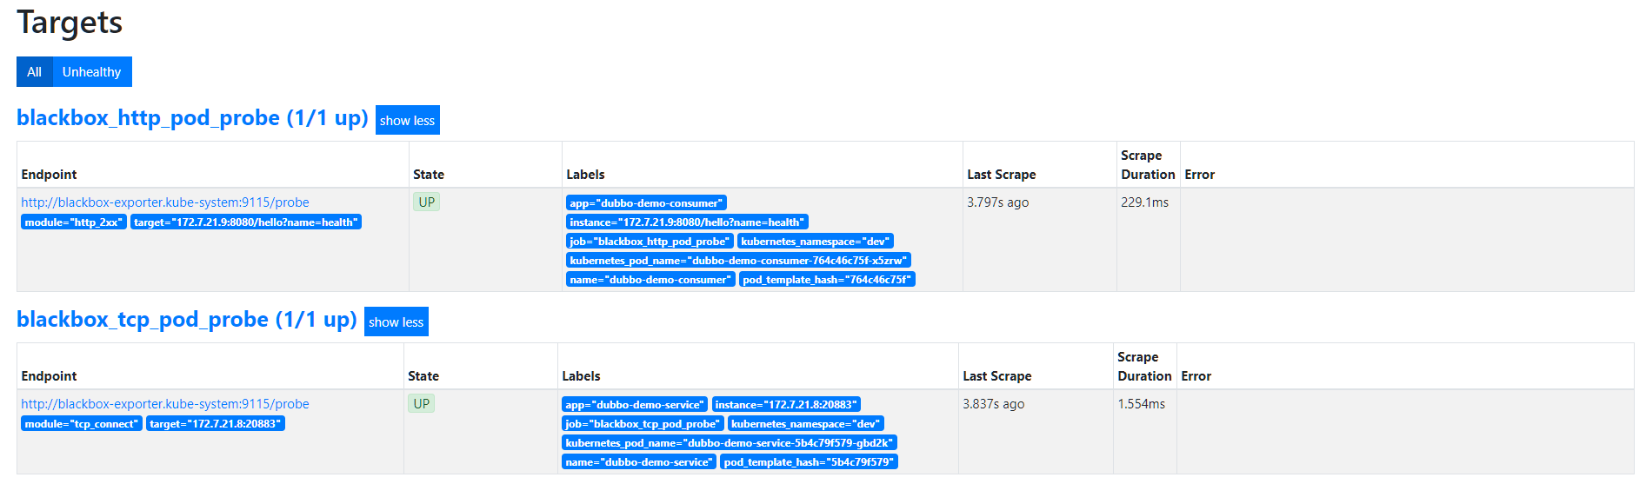Open the blackbox_tcp_pod_probe heading link
1646x484 pixels.
coord(186,320)
